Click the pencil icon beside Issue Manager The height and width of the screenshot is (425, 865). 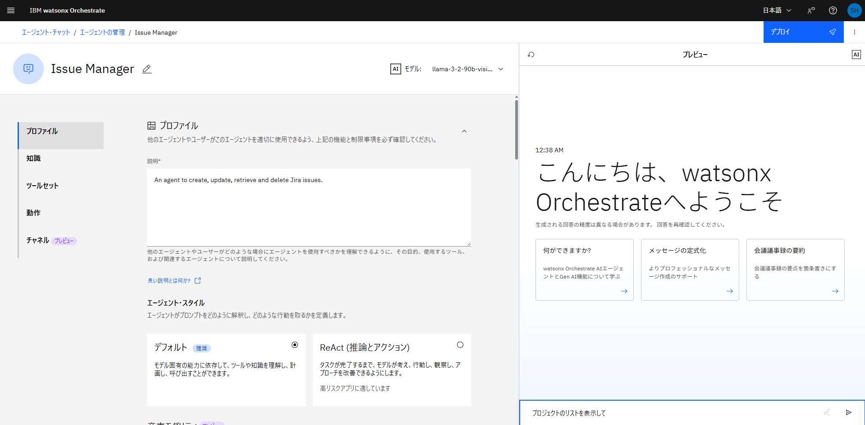pyautogui.click(x=147, y=69)
